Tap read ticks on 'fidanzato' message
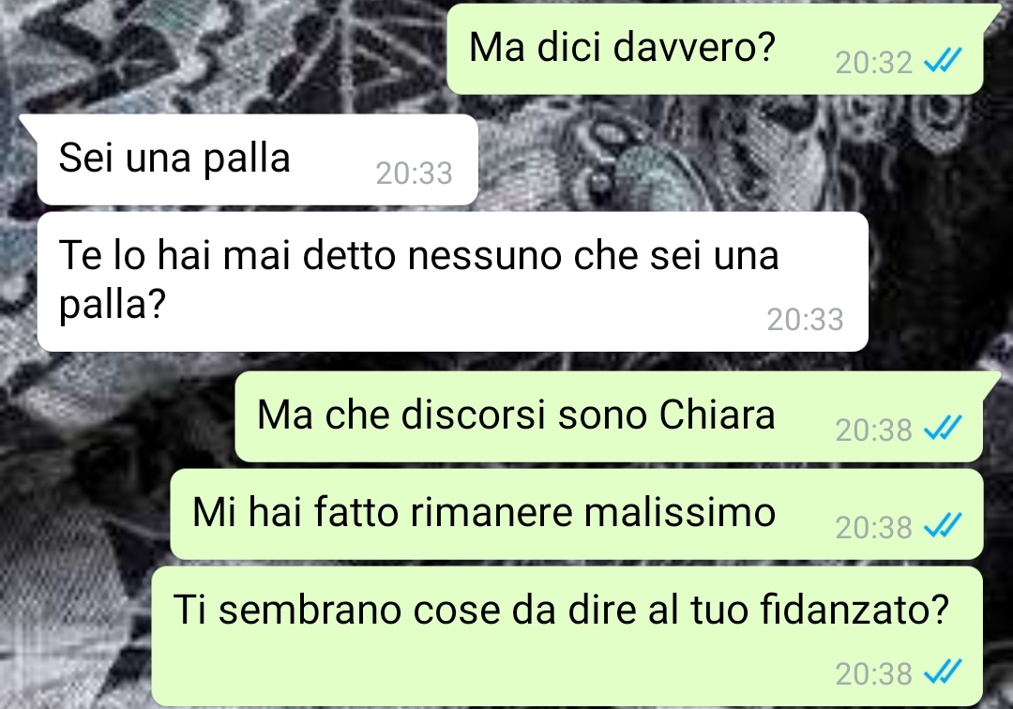Image resolution: width=1013 pixels, height=709 pixels. tap(944, 672)
